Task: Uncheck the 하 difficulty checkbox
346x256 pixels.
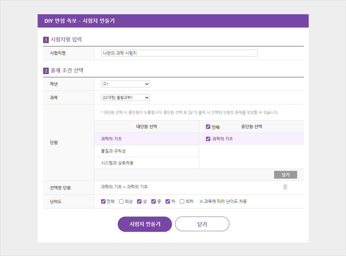Action: click(168, 201)
